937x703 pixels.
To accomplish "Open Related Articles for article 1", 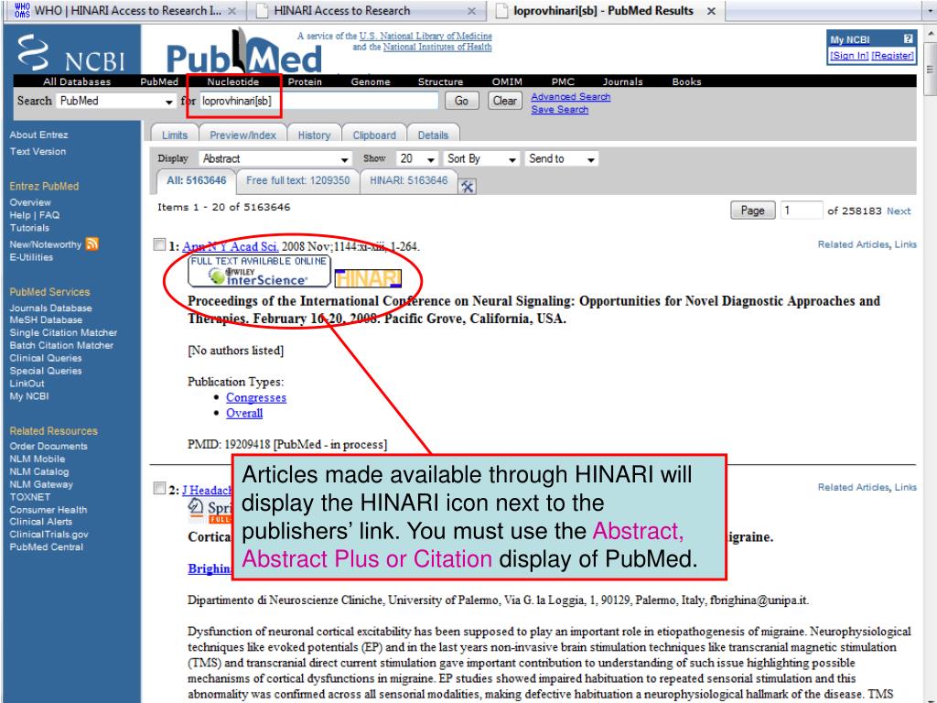I will coord(854,244).
